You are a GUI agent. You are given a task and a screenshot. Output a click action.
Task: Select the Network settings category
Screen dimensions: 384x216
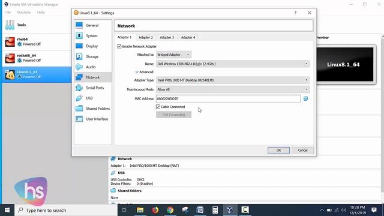coord(93,77)
